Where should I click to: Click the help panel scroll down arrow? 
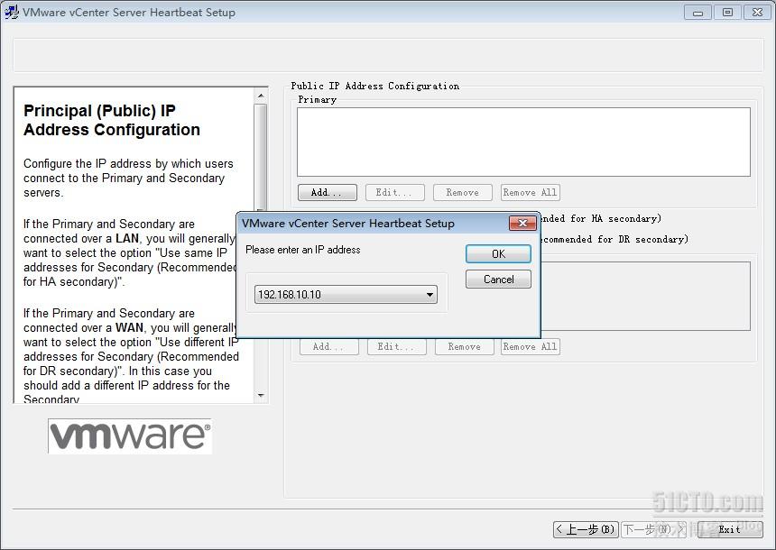[x=261, y=396]
